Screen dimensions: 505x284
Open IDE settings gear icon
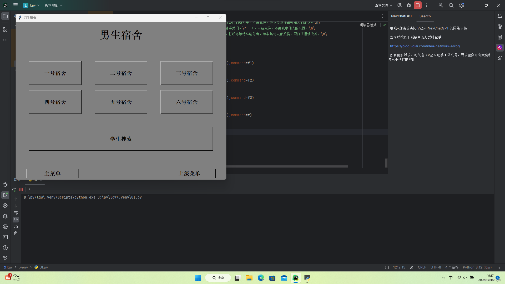click(x=462, y=5)
